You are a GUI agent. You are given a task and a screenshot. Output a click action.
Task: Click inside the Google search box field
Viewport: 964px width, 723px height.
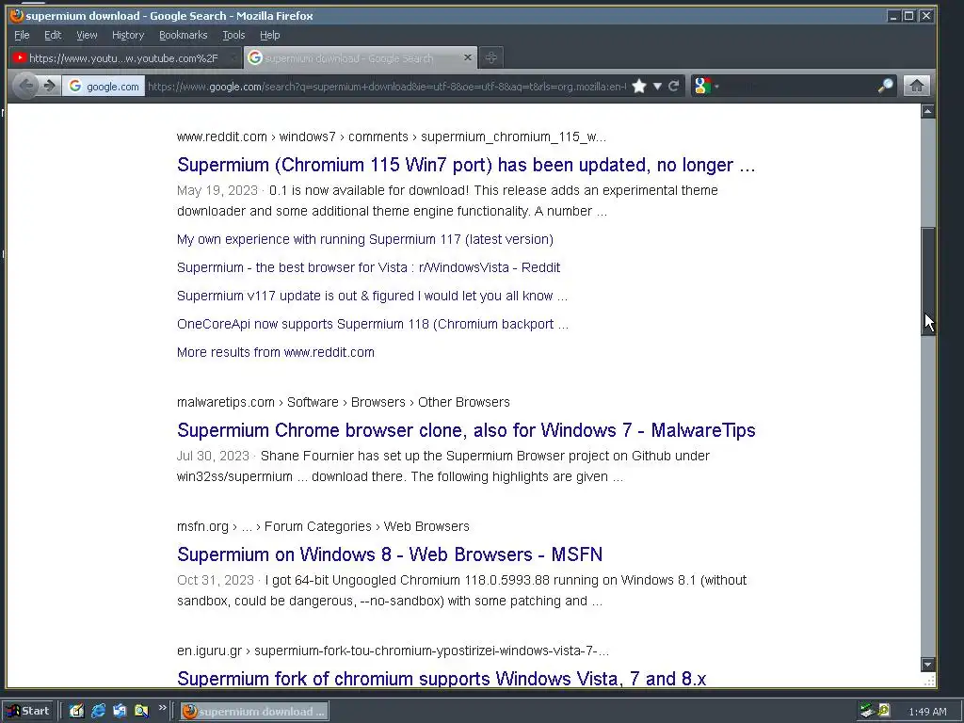798,86
